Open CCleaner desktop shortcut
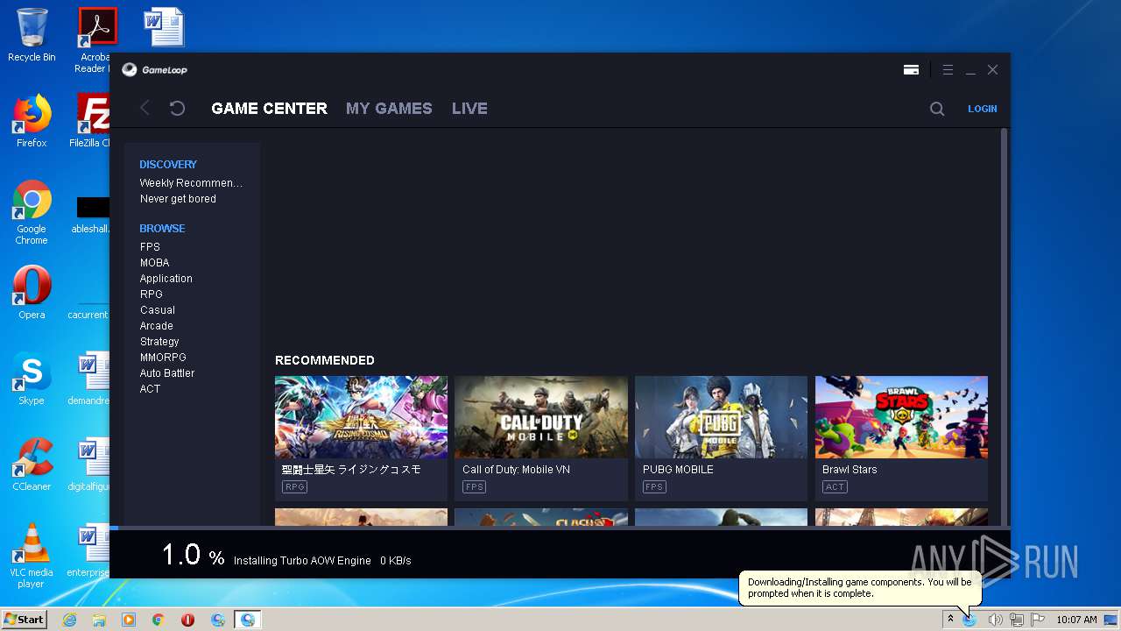Image resolution: width=1121 pixels, height=631 pixels. [32, 464]
